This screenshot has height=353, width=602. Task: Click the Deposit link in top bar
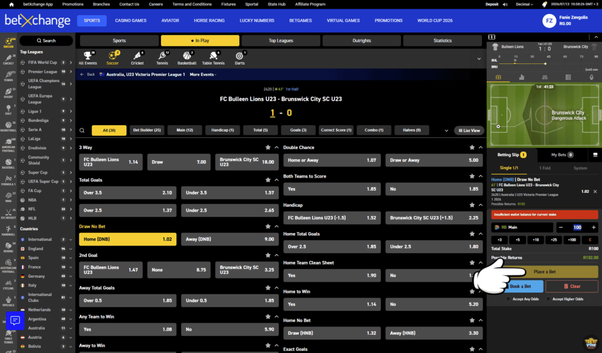coord(492,4)
